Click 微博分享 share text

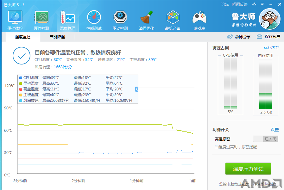243,37
